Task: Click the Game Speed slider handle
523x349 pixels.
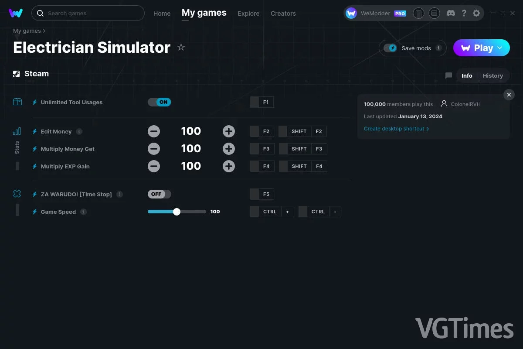Action: [x=177, y=212]
